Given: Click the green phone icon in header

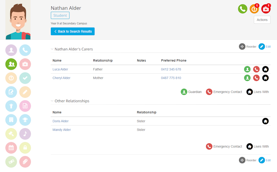Looking at the screenshot, I should tap(242, 9).
